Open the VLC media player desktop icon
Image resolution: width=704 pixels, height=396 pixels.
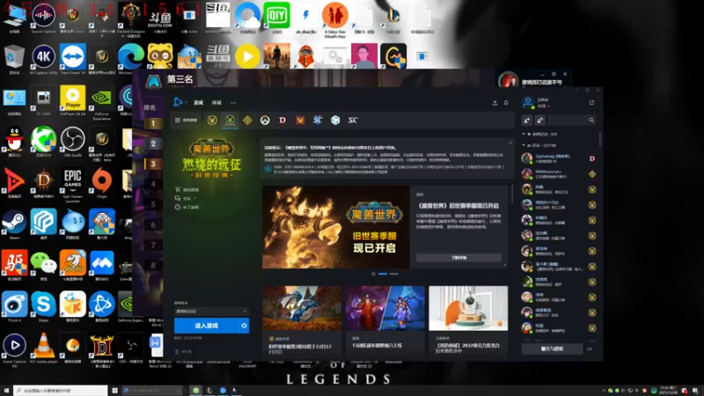coord(43,348)
